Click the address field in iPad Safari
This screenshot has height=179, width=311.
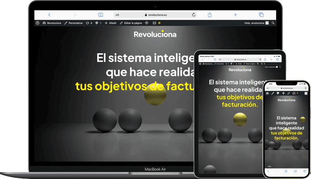tap(240, 59)
